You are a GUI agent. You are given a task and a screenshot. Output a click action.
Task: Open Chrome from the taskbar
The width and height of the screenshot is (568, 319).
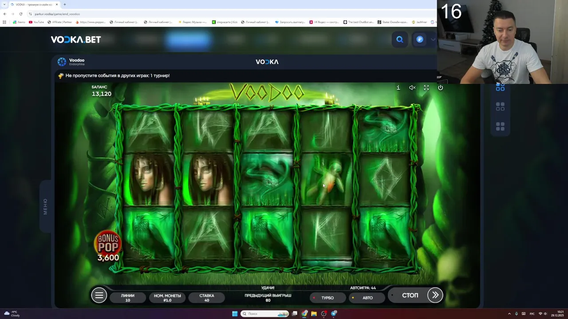(304, 314)
